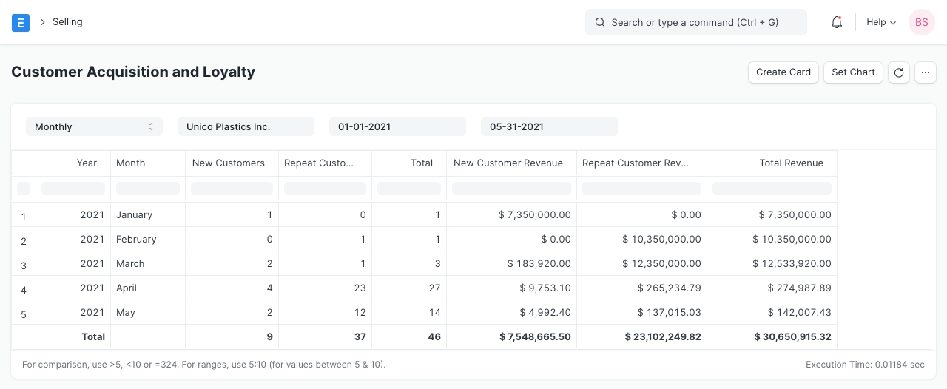Navigate to the Selling breadcrumb
The width and height of the screenshot is (947, 389).
coord(67,22)
